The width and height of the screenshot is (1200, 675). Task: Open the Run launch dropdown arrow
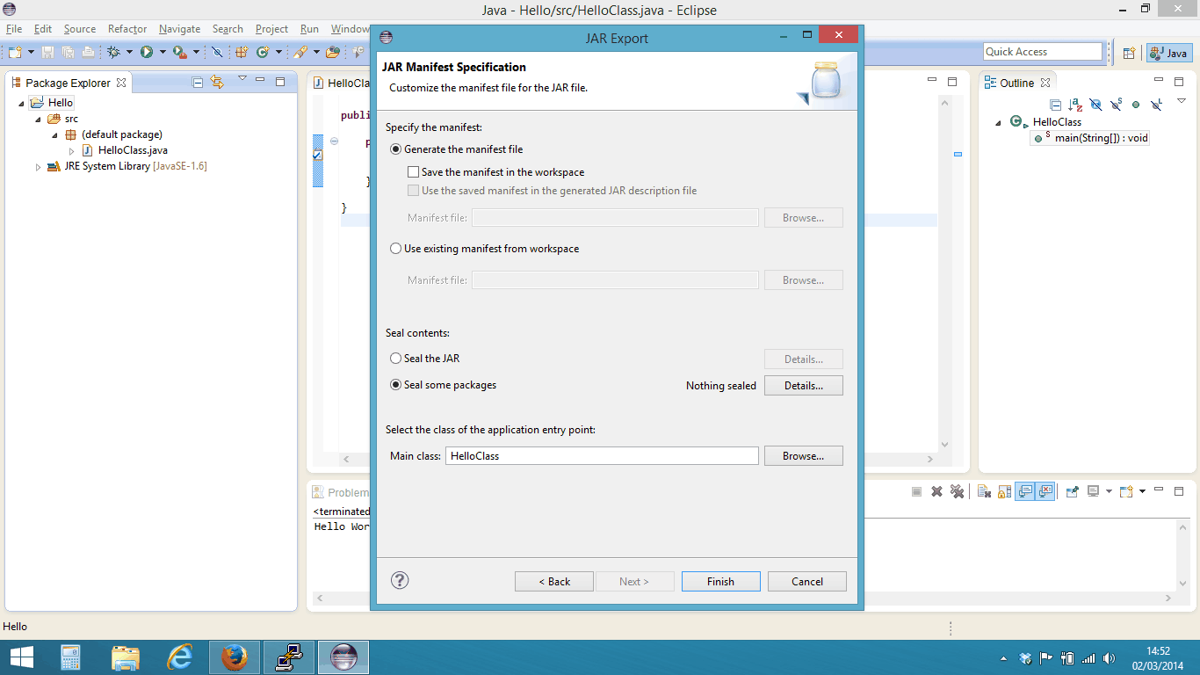point(163,52)
